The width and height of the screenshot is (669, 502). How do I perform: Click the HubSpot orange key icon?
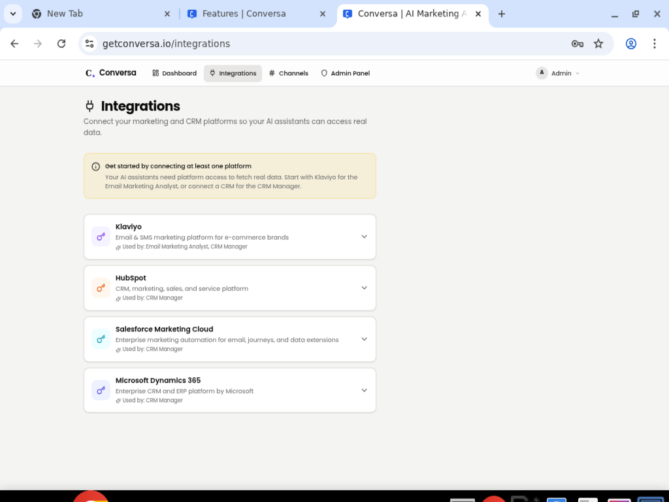tap(101, 288)
